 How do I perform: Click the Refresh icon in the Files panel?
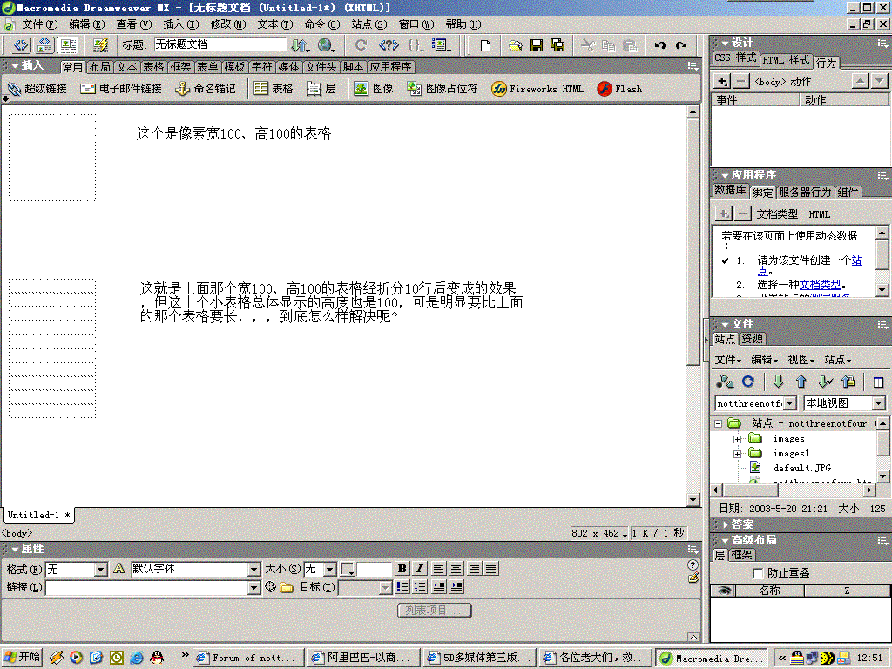[x=747, y=382]
